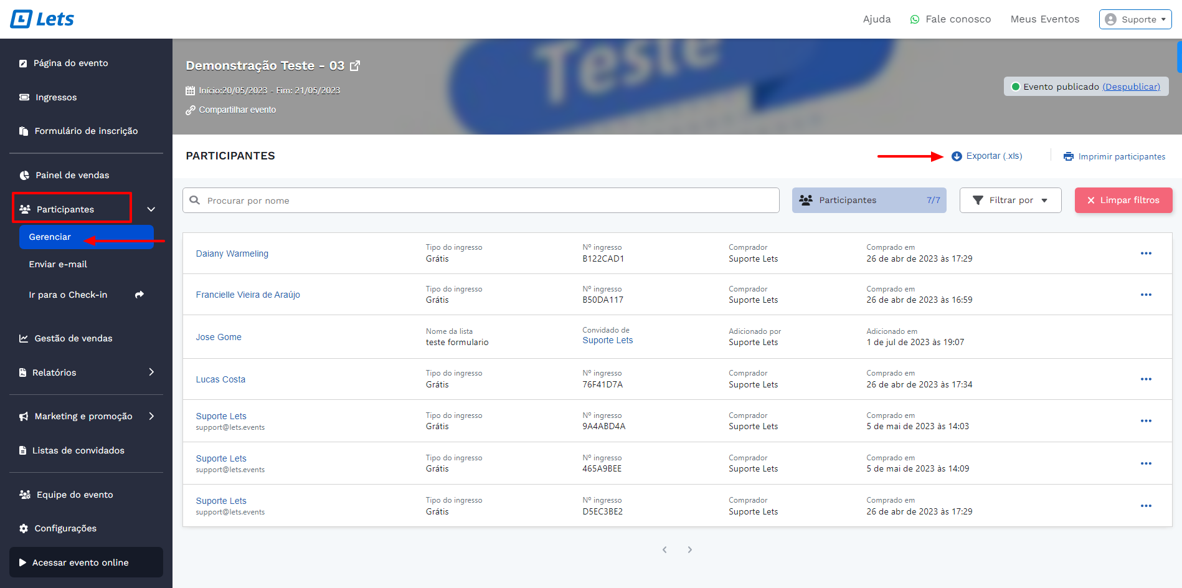Go to next page of participants
This screenshot has width=1182, height=588.
point(689,549)
